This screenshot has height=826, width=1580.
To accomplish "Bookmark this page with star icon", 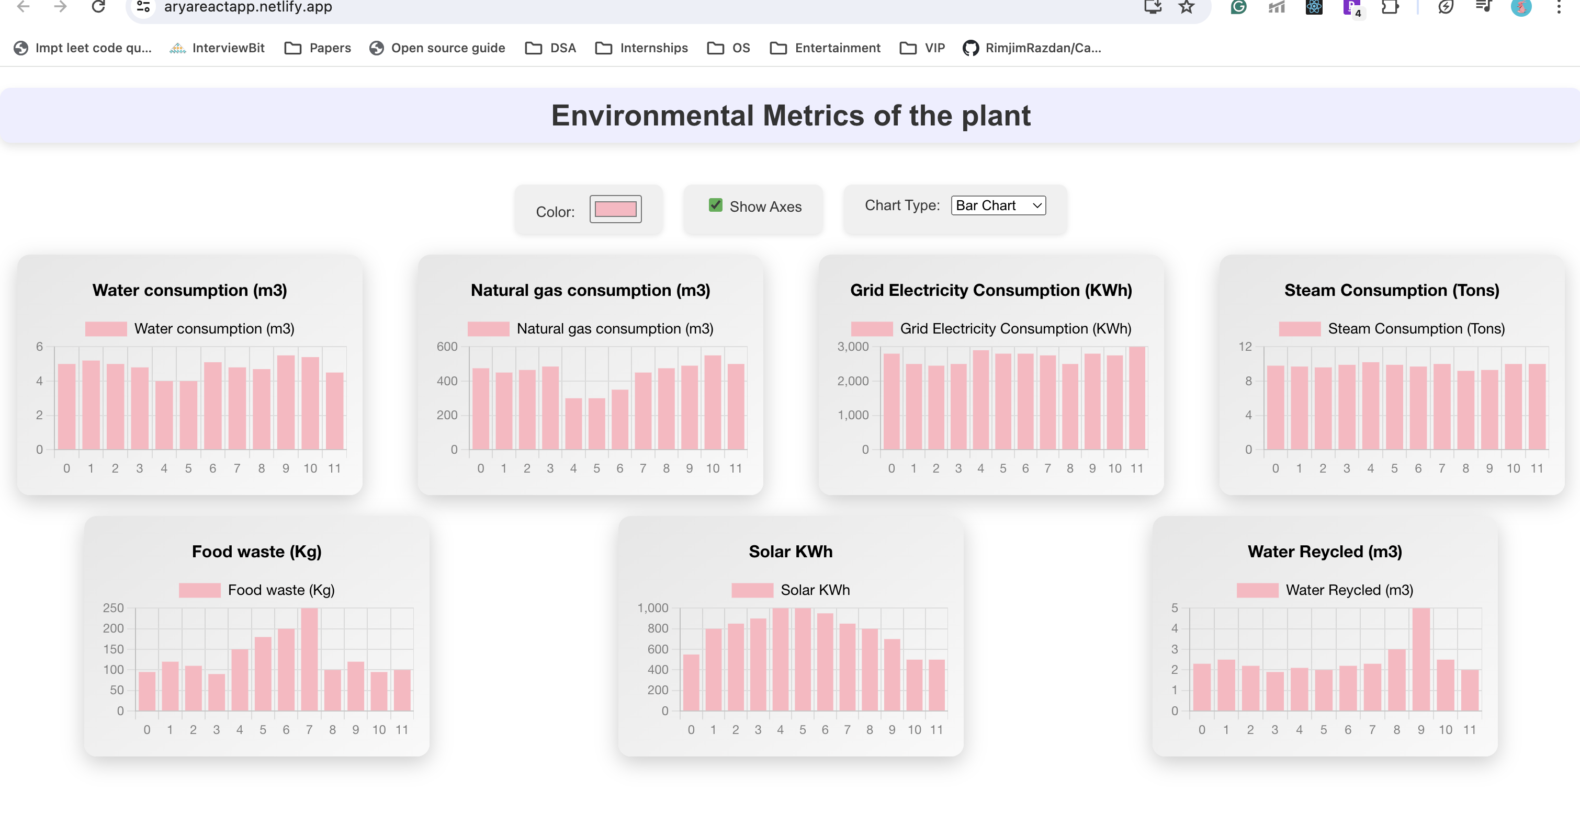I will (x=1186, y=7).
